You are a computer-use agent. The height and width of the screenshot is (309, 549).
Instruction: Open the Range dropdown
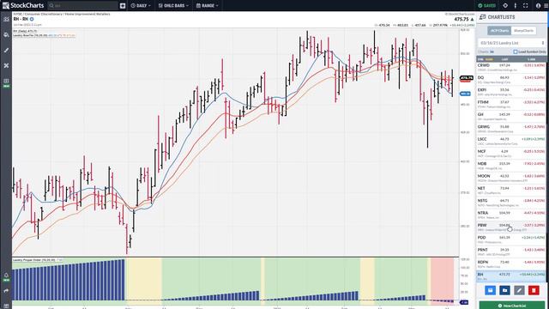point(207,6)
